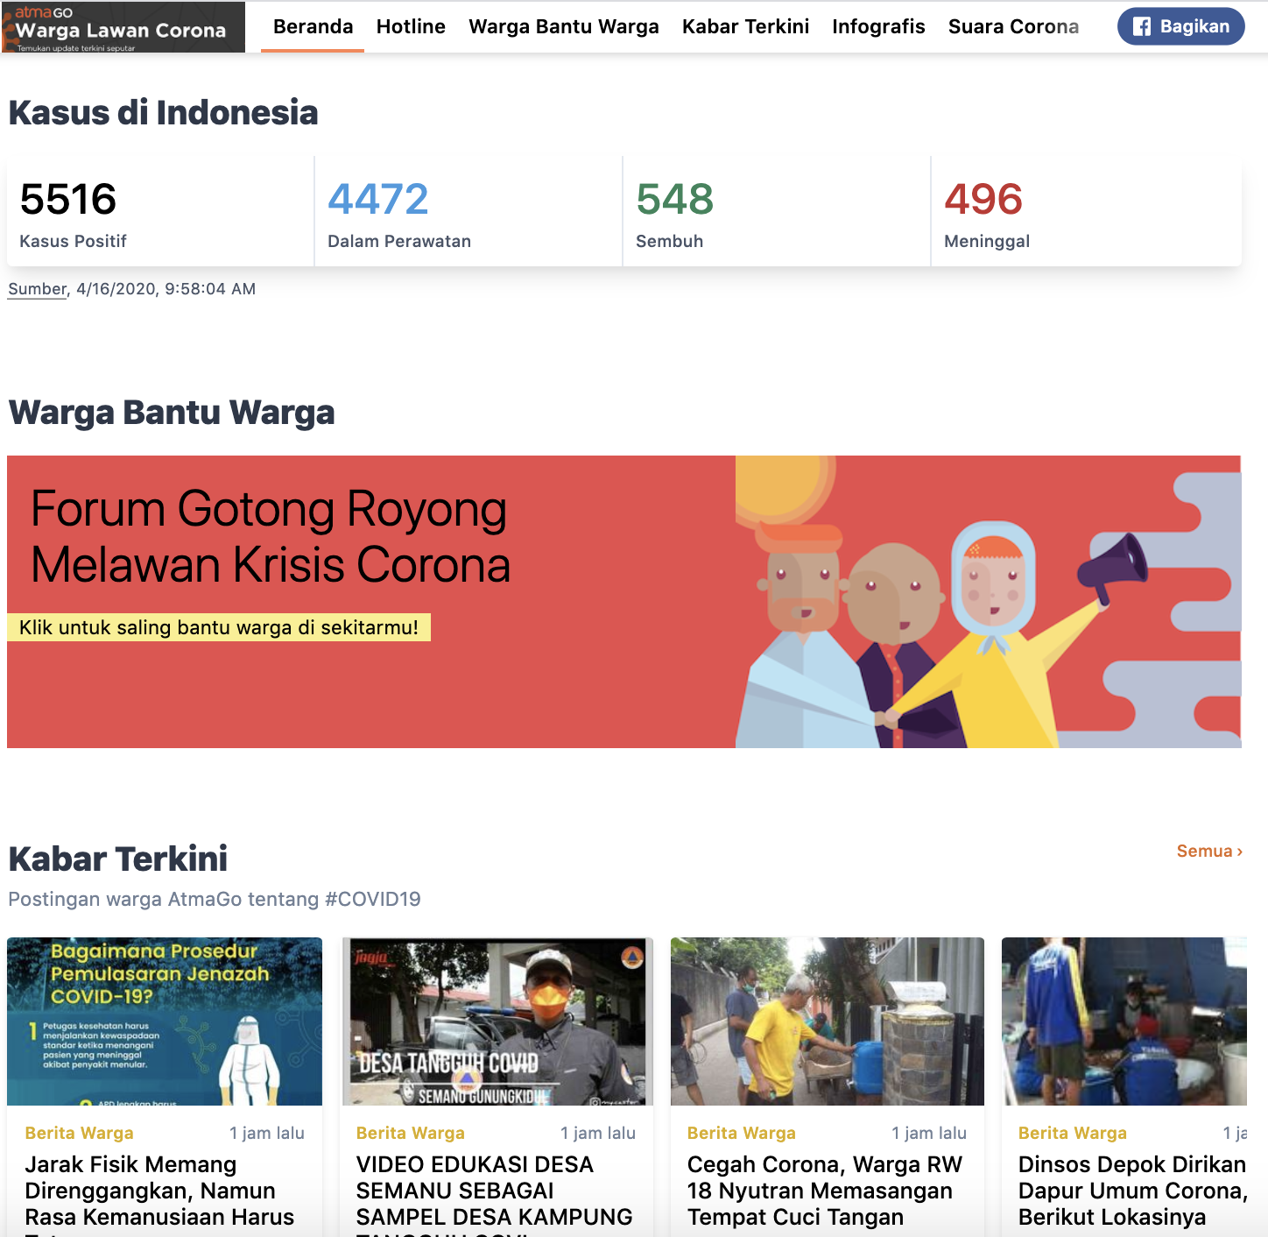This screenshot has width=1268, height=1237.
Task: Read the article 'Jarak Fisik Memang Direnggangkan'
Action: (x=159, y=1193)
